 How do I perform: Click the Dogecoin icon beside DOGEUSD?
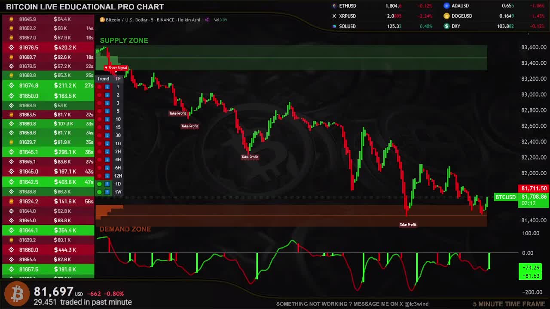[446, 16]
